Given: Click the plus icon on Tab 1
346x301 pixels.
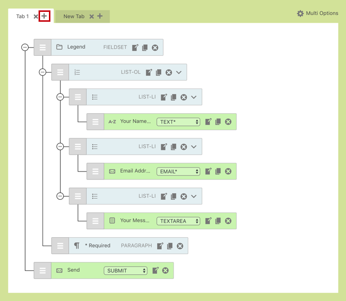Looking at the screenshot, I should [44, 16].
